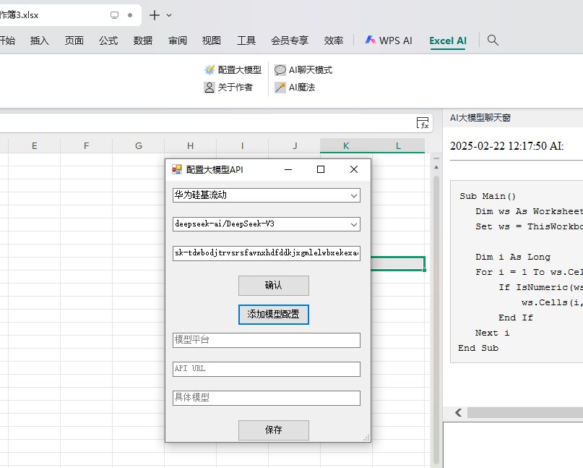Click the 'Sub Main()' code line
583x468 pixels.
coord(488,196)
